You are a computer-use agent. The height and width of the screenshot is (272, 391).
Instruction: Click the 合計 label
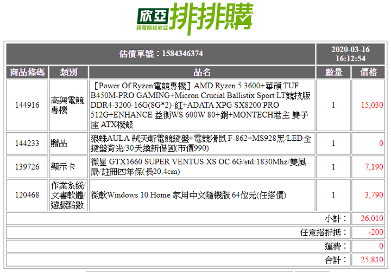pos(336,260)
